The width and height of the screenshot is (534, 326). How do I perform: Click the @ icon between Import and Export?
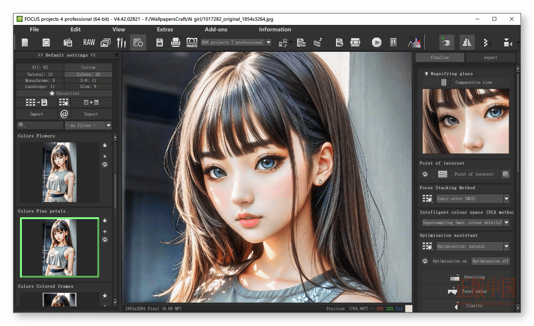tap(64, 114)
